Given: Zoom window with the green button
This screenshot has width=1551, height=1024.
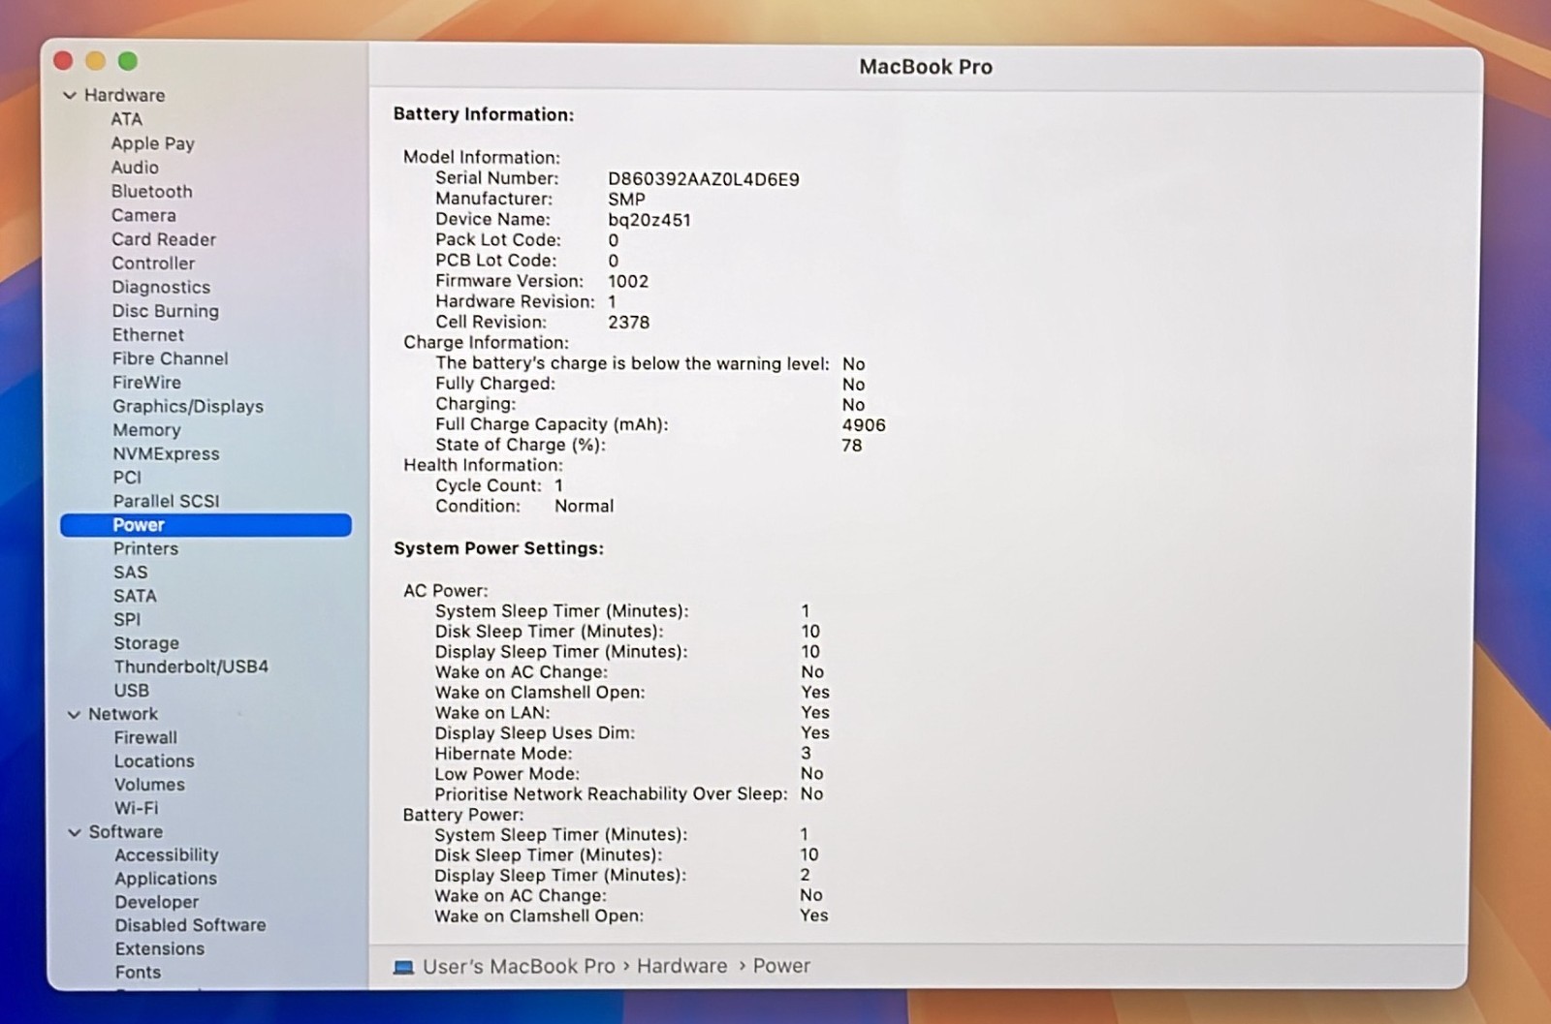Looking at the screenshot, I should (x=127, y=61).
